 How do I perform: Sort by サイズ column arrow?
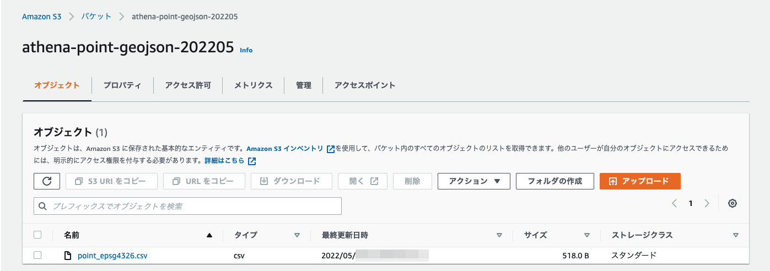coord(587,235)
